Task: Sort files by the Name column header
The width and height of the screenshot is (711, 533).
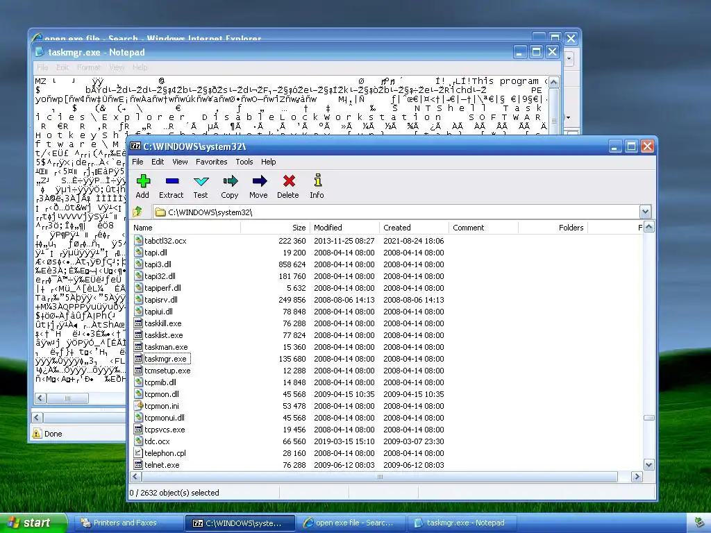Action: [x=185, y=228]
